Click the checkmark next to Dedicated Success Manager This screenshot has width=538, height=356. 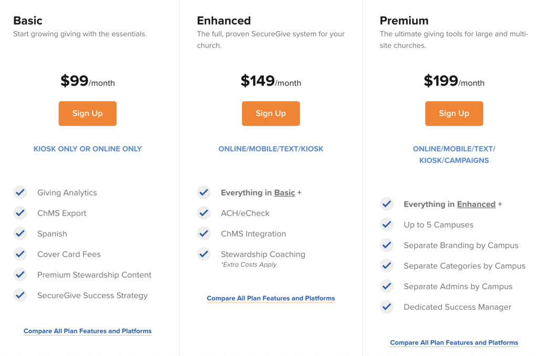387,307
